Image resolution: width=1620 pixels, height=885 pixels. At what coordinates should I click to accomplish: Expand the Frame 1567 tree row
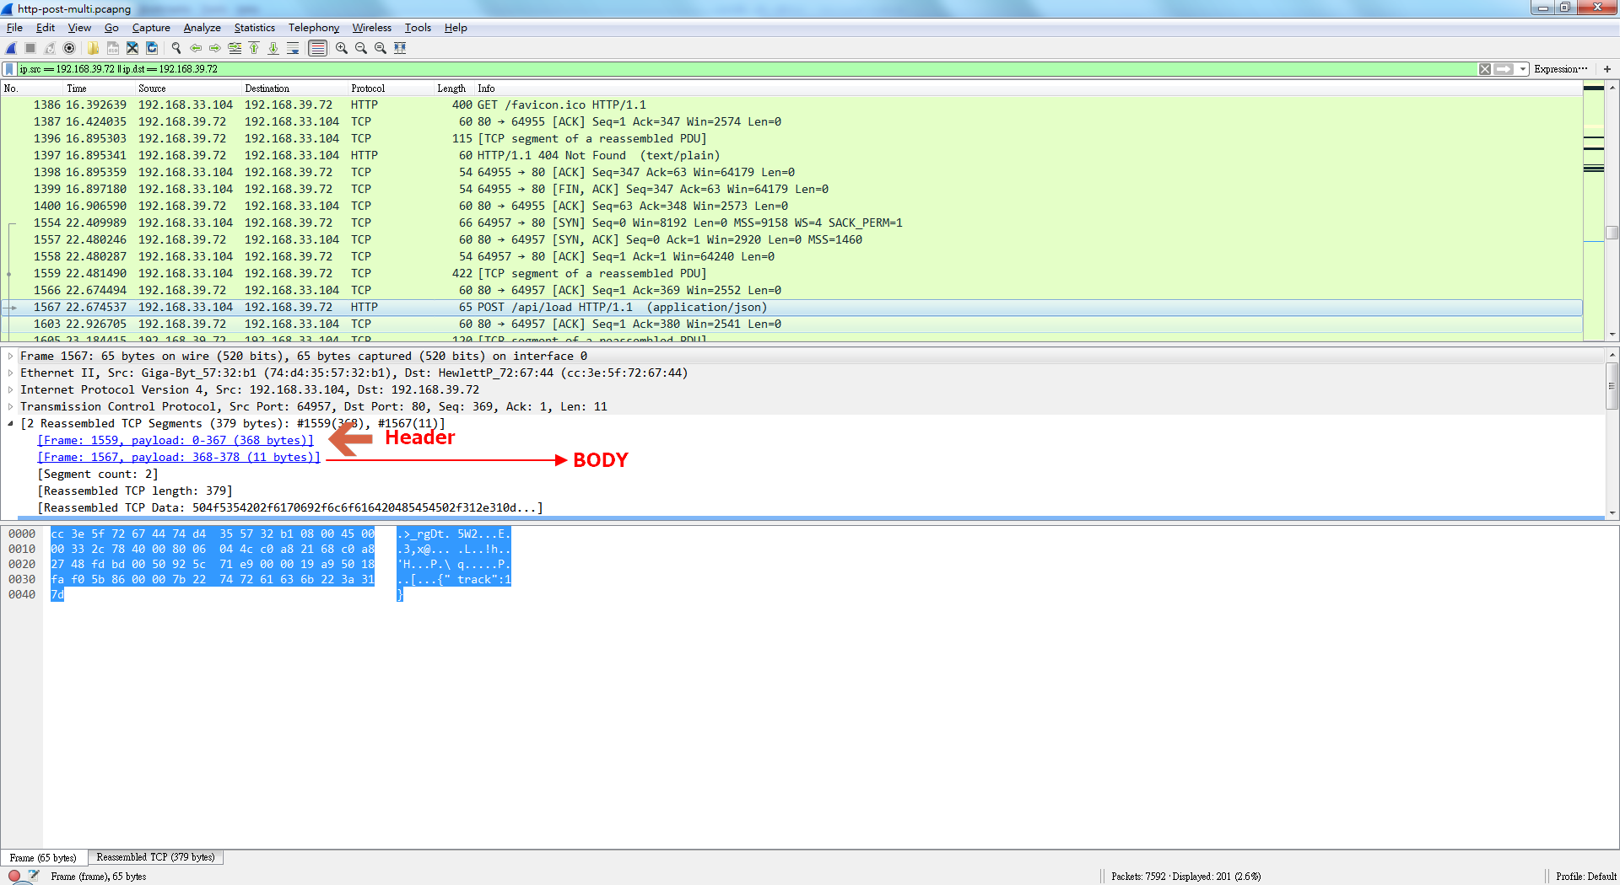pyautogui.click(x=10, y=357)
